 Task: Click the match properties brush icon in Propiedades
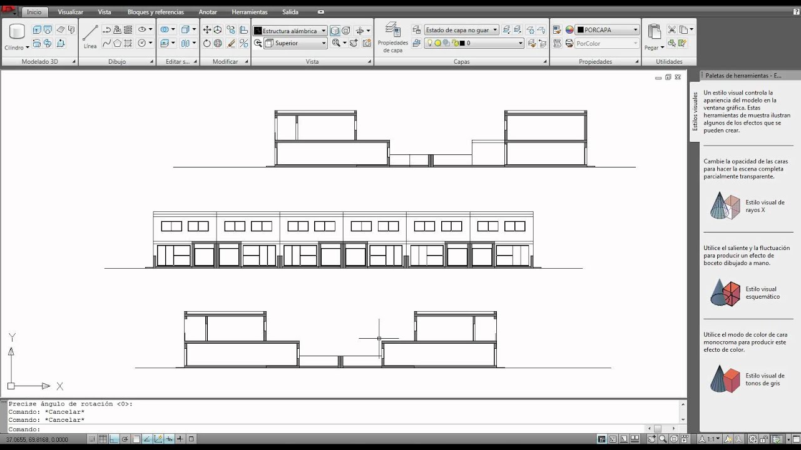click(x=556, y=30)
